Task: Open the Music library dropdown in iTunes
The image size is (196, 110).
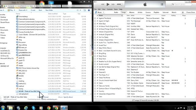Action: 100,12
